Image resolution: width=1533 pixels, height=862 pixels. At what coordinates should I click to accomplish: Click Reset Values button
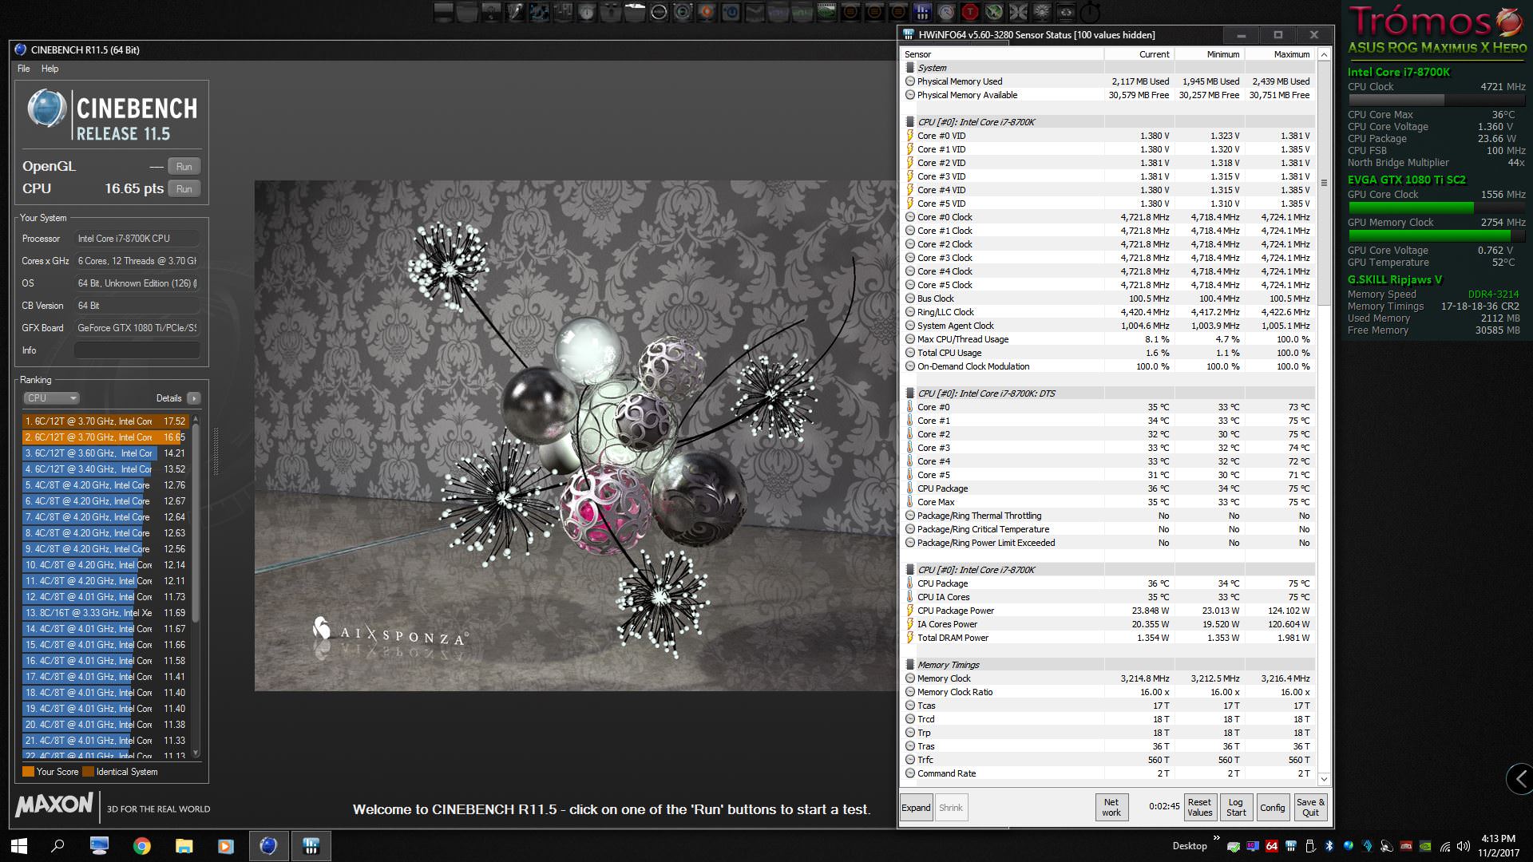tap(1199, 808)
